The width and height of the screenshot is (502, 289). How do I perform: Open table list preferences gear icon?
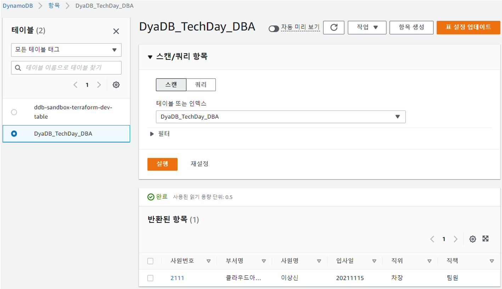[x=116, y=85]
